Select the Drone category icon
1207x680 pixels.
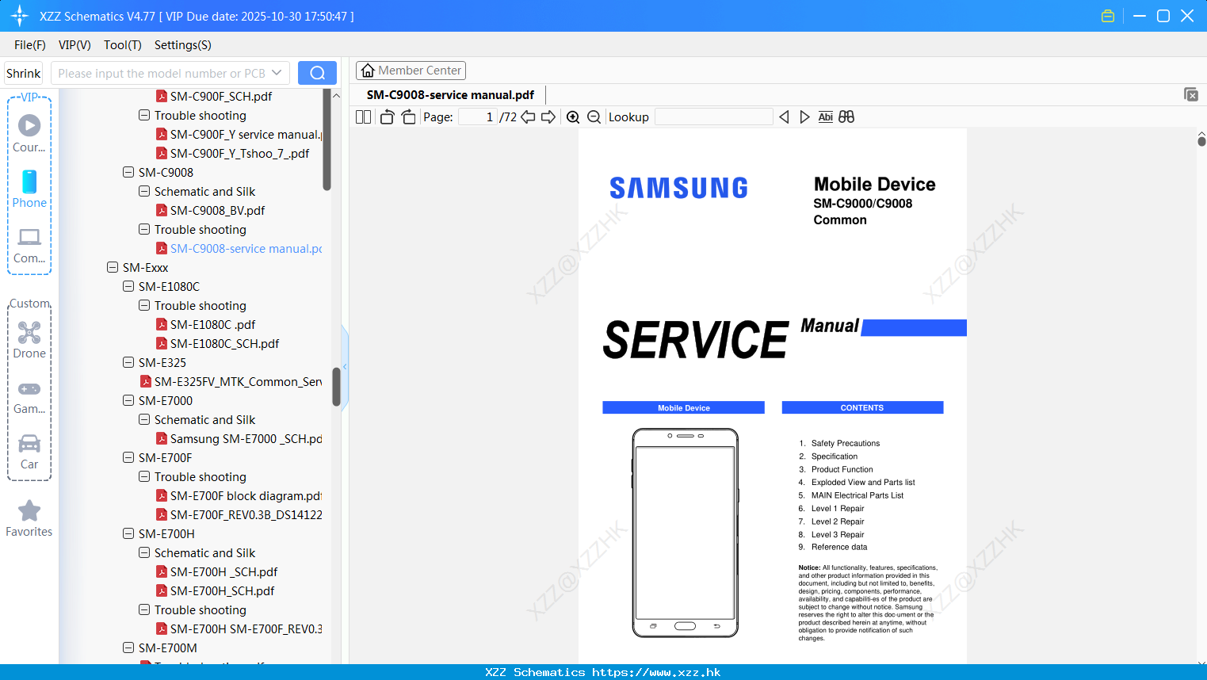[29, 339]
